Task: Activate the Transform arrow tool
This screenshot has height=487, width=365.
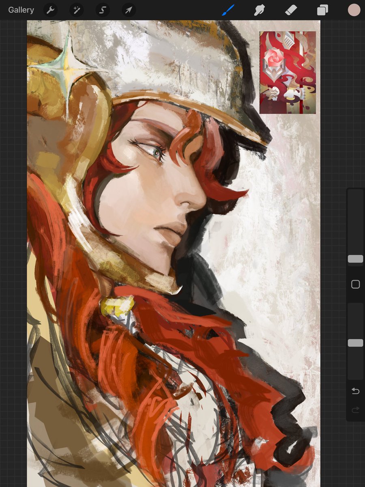Action: tap(128, 10)
